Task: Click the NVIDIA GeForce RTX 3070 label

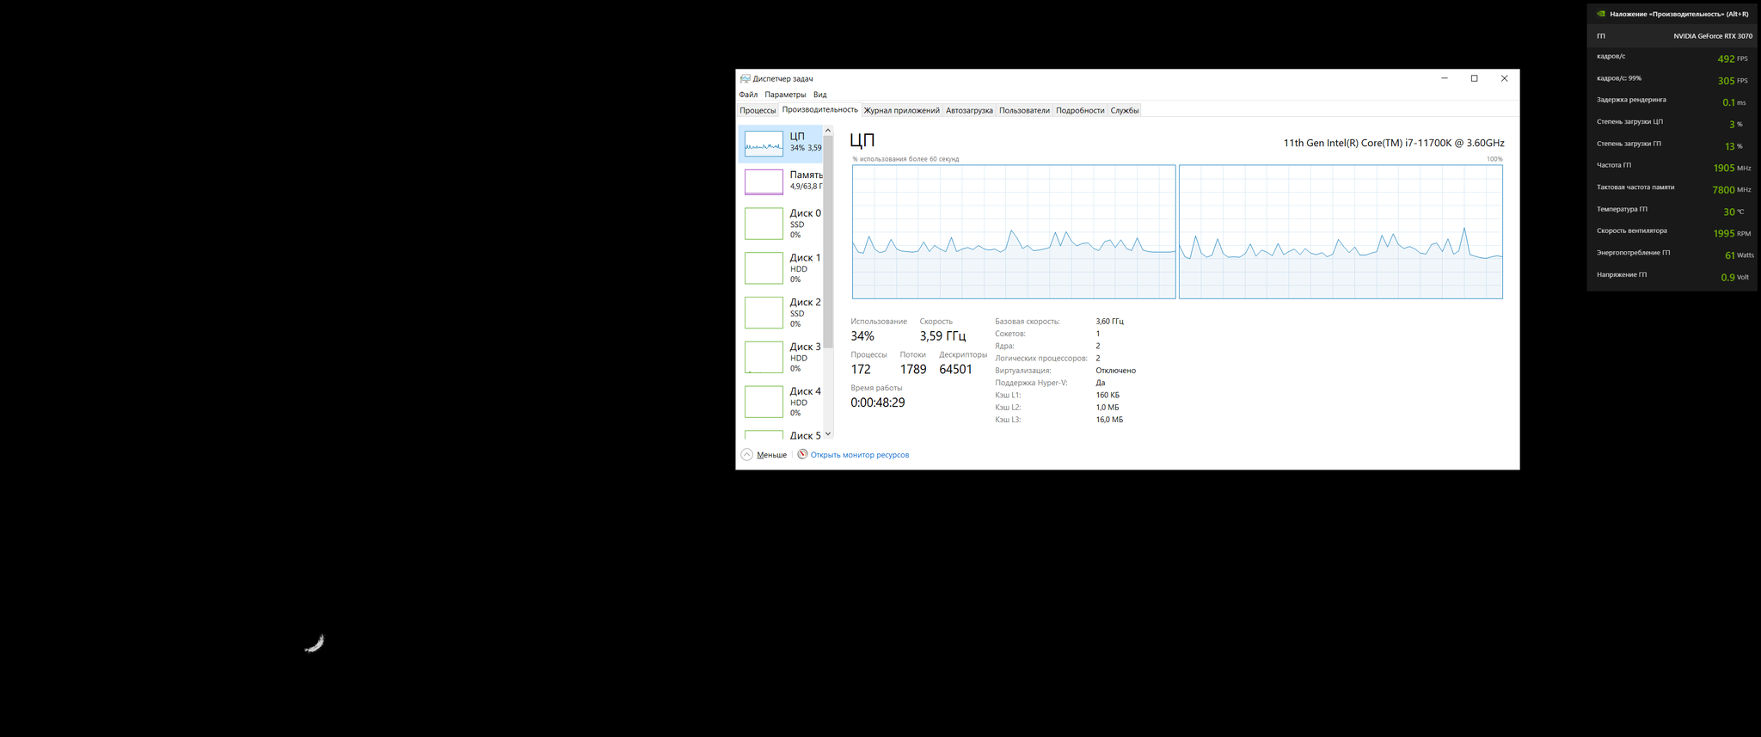Action: 1713,36
